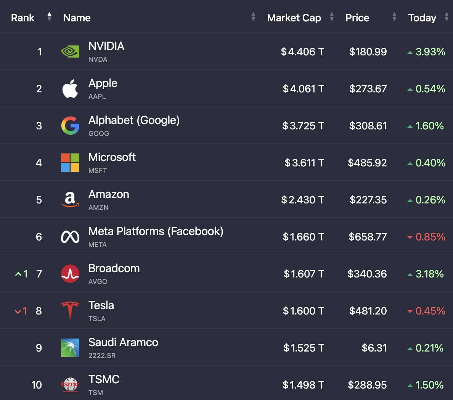Click the Today column header label

pos(422,18)
